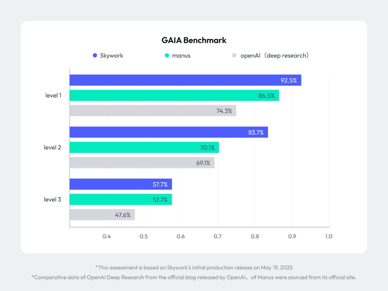This screenshot has height=291, width=388.
Task: Select the openAI level 1 bar 74.3%
Action: [153, 111]
